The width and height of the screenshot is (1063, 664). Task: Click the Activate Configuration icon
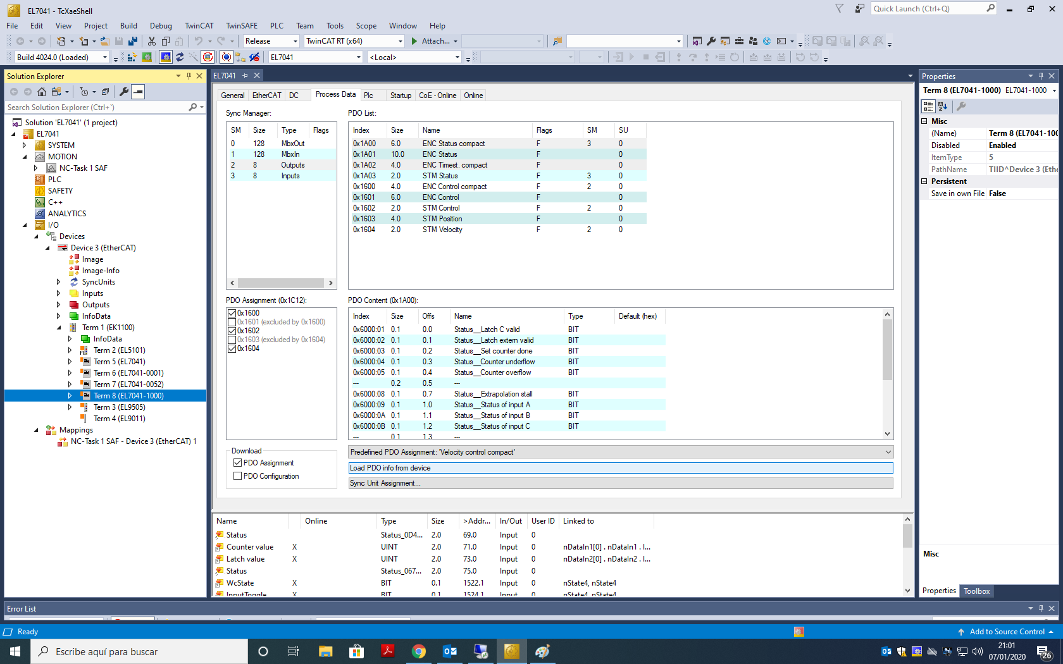coord(132,58)
